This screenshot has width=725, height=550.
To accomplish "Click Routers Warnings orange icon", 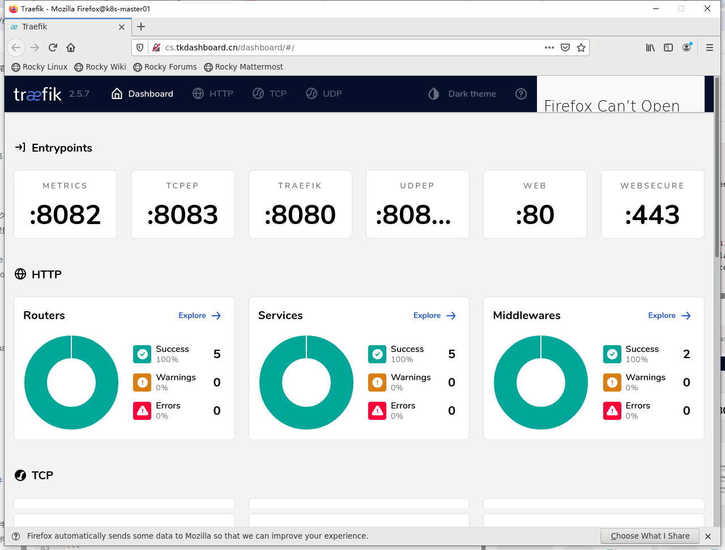I will (x=142, y=383).
